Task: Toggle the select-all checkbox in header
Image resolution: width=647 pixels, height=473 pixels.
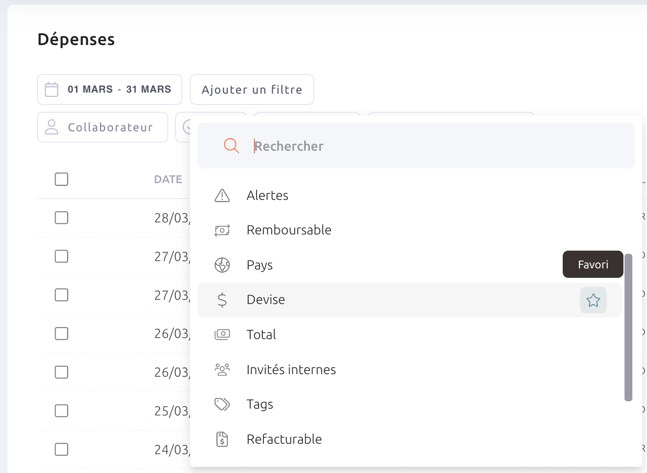Action: [62, 179]
